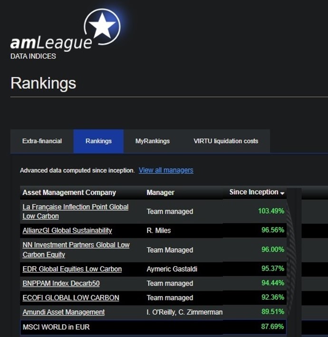Open EDR Global Equities Low Carbon
The height and width of the screenshot is (337, 328).
(x=72, y=269)
